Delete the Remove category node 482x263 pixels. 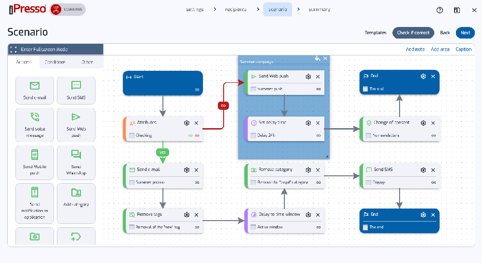tap(318, 170)
